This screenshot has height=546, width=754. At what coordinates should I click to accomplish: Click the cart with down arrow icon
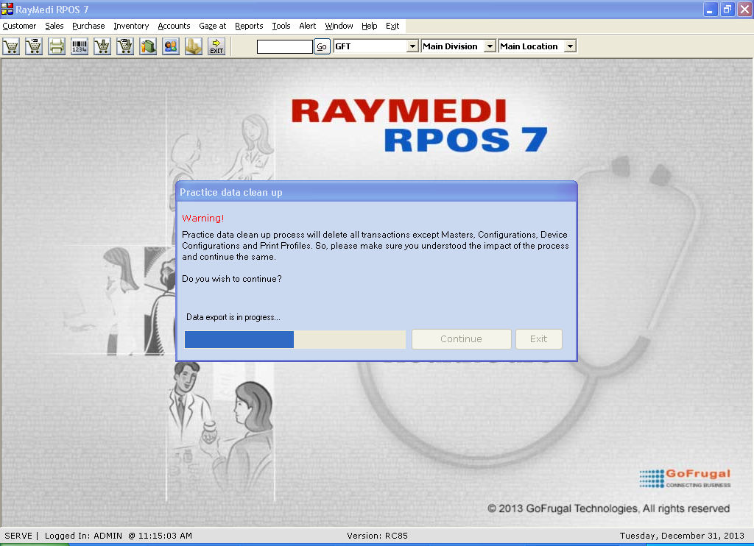(x=102, y=46)
